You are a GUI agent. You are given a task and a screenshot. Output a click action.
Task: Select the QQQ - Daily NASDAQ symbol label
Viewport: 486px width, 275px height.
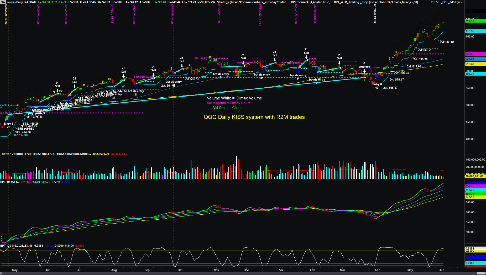click(22, 2)
